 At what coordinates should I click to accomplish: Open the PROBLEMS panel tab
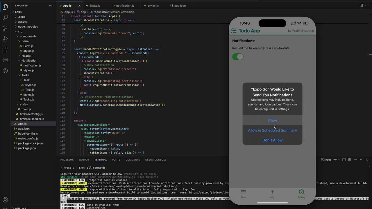67,160
